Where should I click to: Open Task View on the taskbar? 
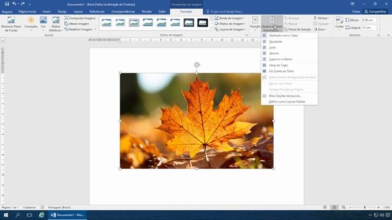pyautogui.click(x=29, y=215)
